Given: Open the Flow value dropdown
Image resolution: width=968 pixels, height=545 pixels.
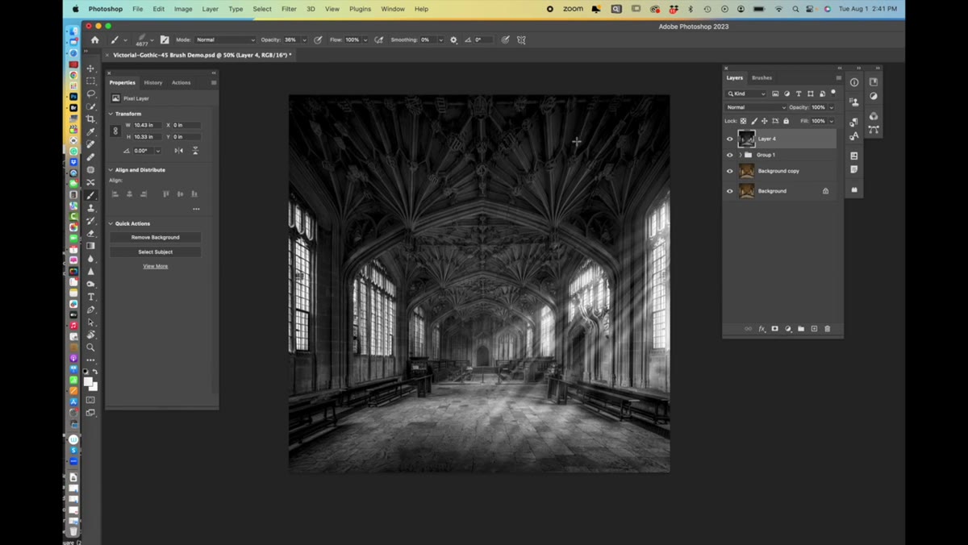Looking at the screenshot, I should coord(365,40).
